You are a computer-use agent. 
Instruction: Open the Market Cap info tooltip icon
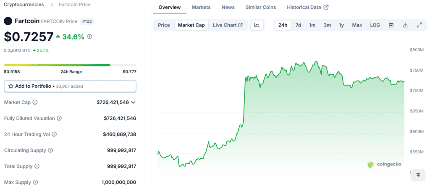pyautogui.click(x=35, y=102)
